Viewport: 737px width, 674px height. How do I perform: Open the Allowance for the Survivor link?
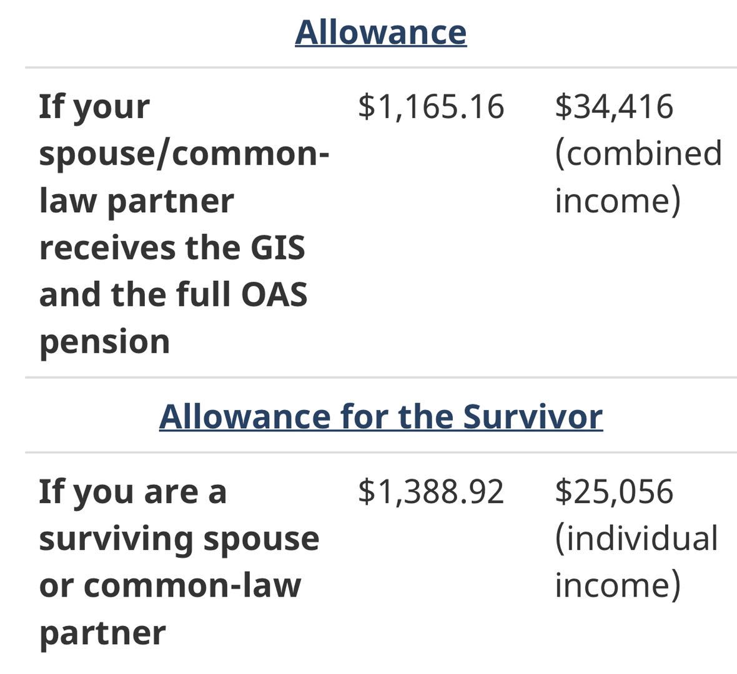click(x=380, y=416)
